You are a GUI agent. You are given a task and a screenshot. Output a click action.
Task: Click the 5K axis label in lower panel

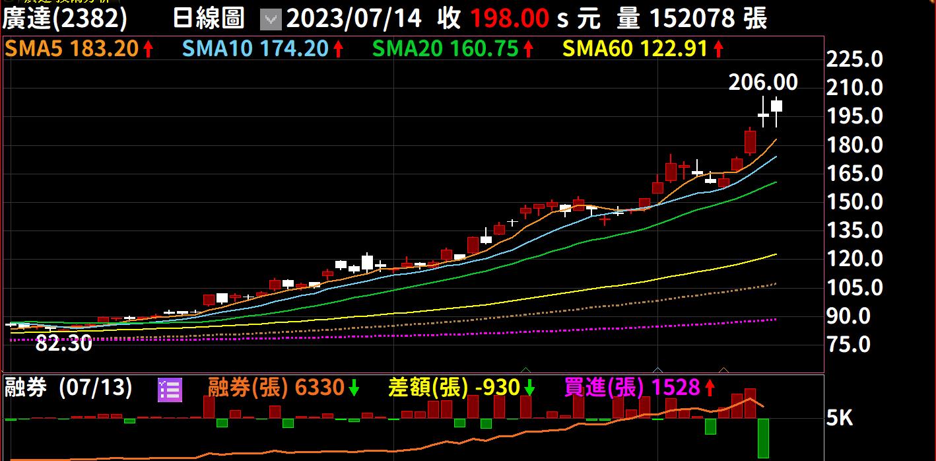pos(840,418)
